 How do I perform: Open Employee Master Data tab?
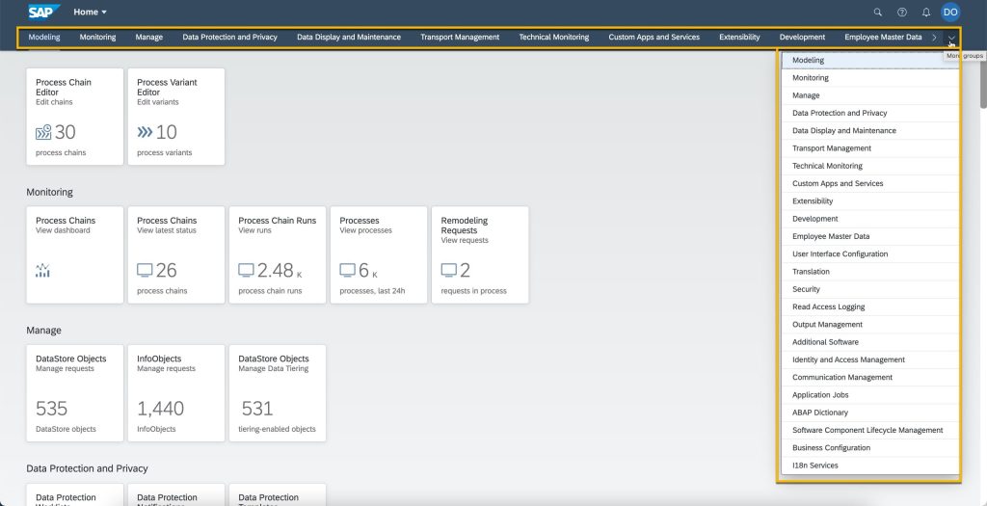click(883, 38)
